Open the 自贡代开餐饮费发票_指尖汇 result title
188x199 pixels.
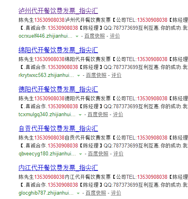pos(58,128)
